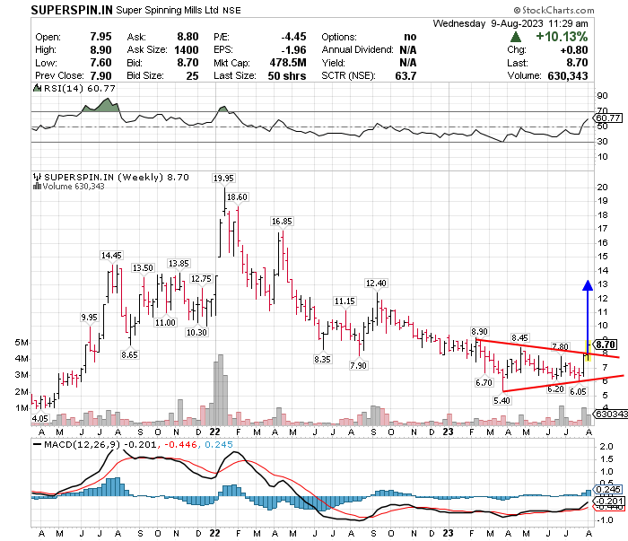
Task: Click the MACD(12,26,9) legend label
Action: [82, 444]
